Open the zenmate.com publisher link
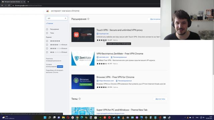Viewport: 214px width, 120px height. pyautogui.click(x=104, y=57)
